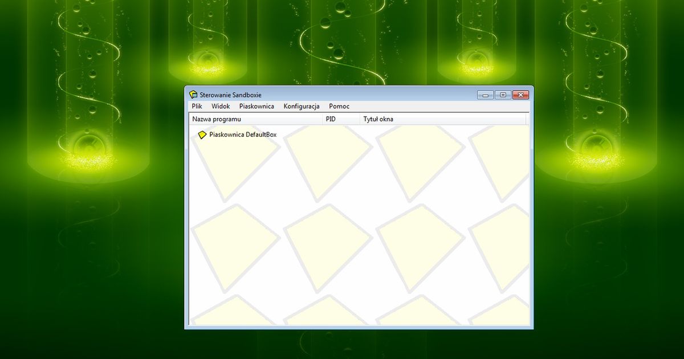Click the divider between PID and Tytuł okna
This screenshot has width=684, height=359.
tap(360, 119)
